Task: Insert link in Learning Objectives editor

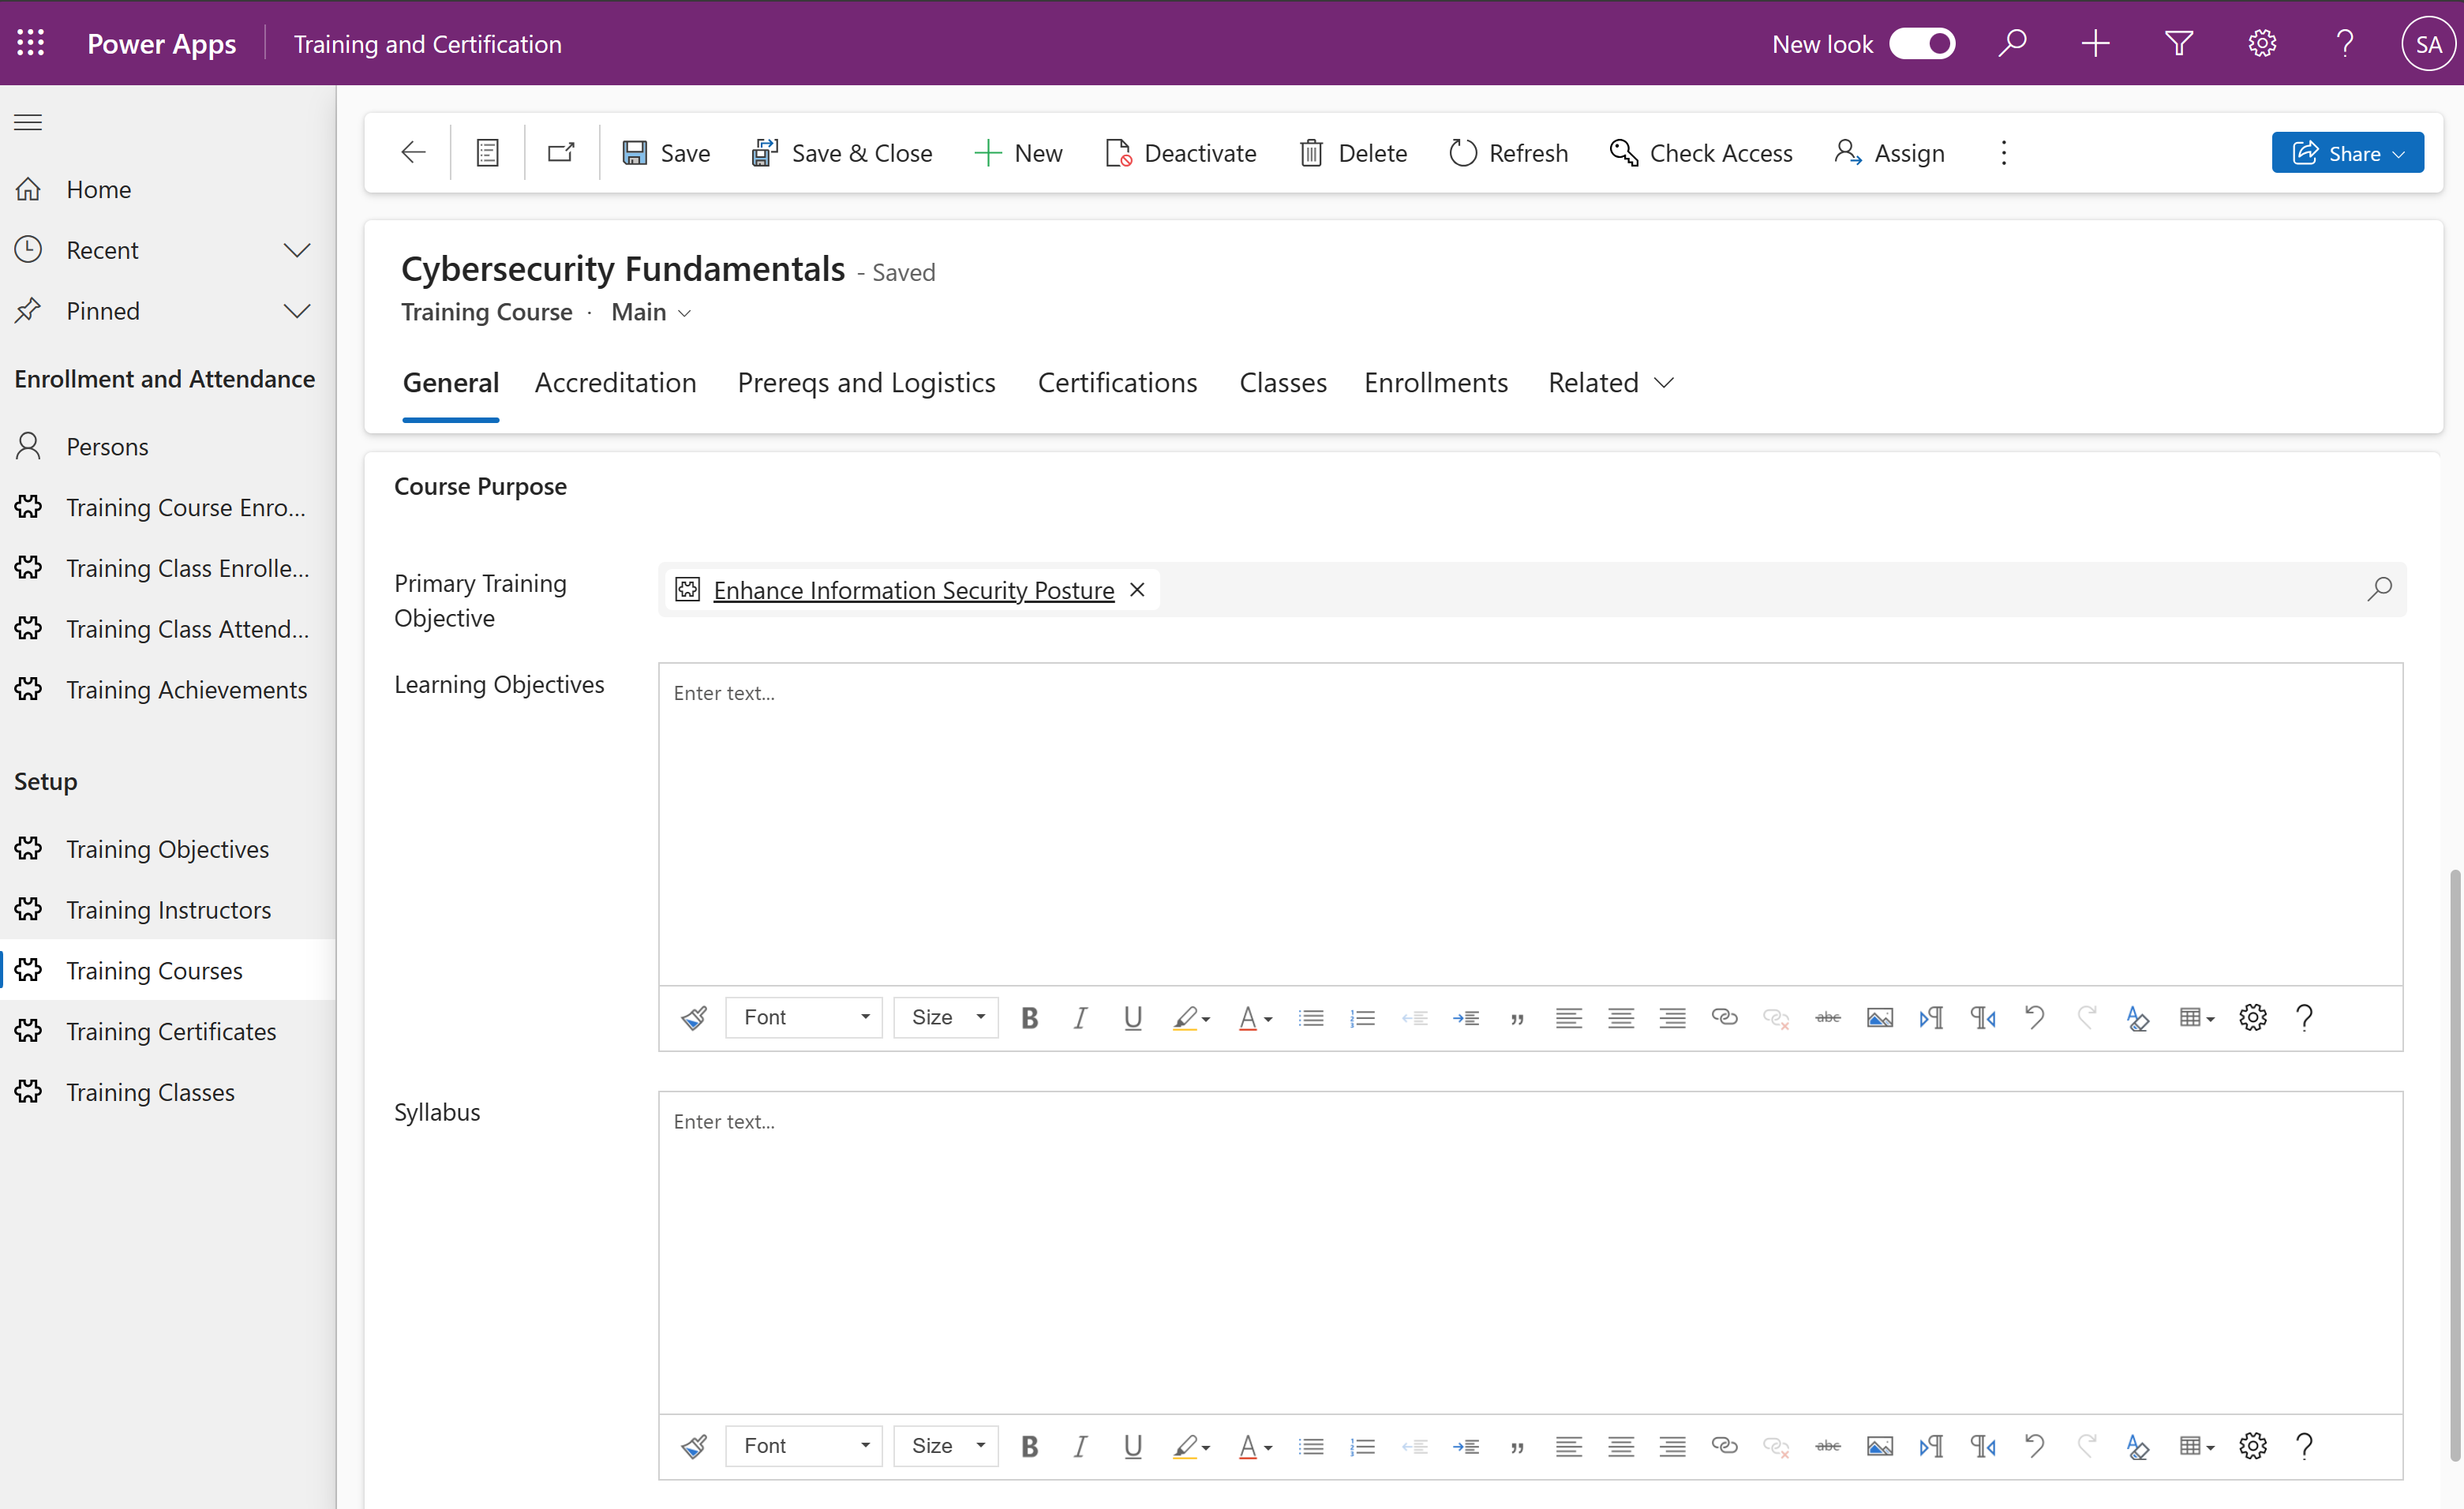Action: [1724, 1018]
